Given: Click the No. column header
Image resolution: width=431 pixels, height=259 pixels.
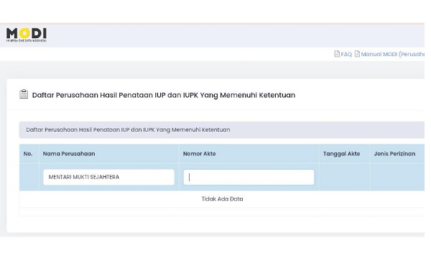Looking at the screenshot, I should click(28, 154).
